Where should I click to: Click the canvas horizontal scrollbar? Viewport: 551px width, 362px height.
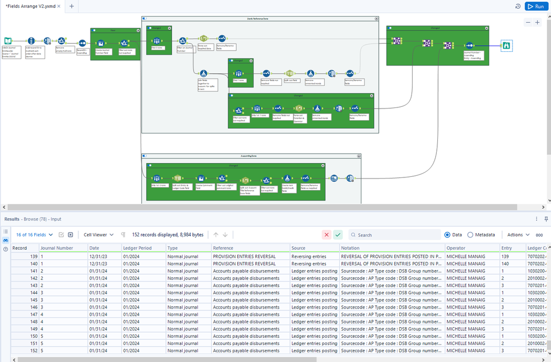pyautogui.click(x=262, y=207)
